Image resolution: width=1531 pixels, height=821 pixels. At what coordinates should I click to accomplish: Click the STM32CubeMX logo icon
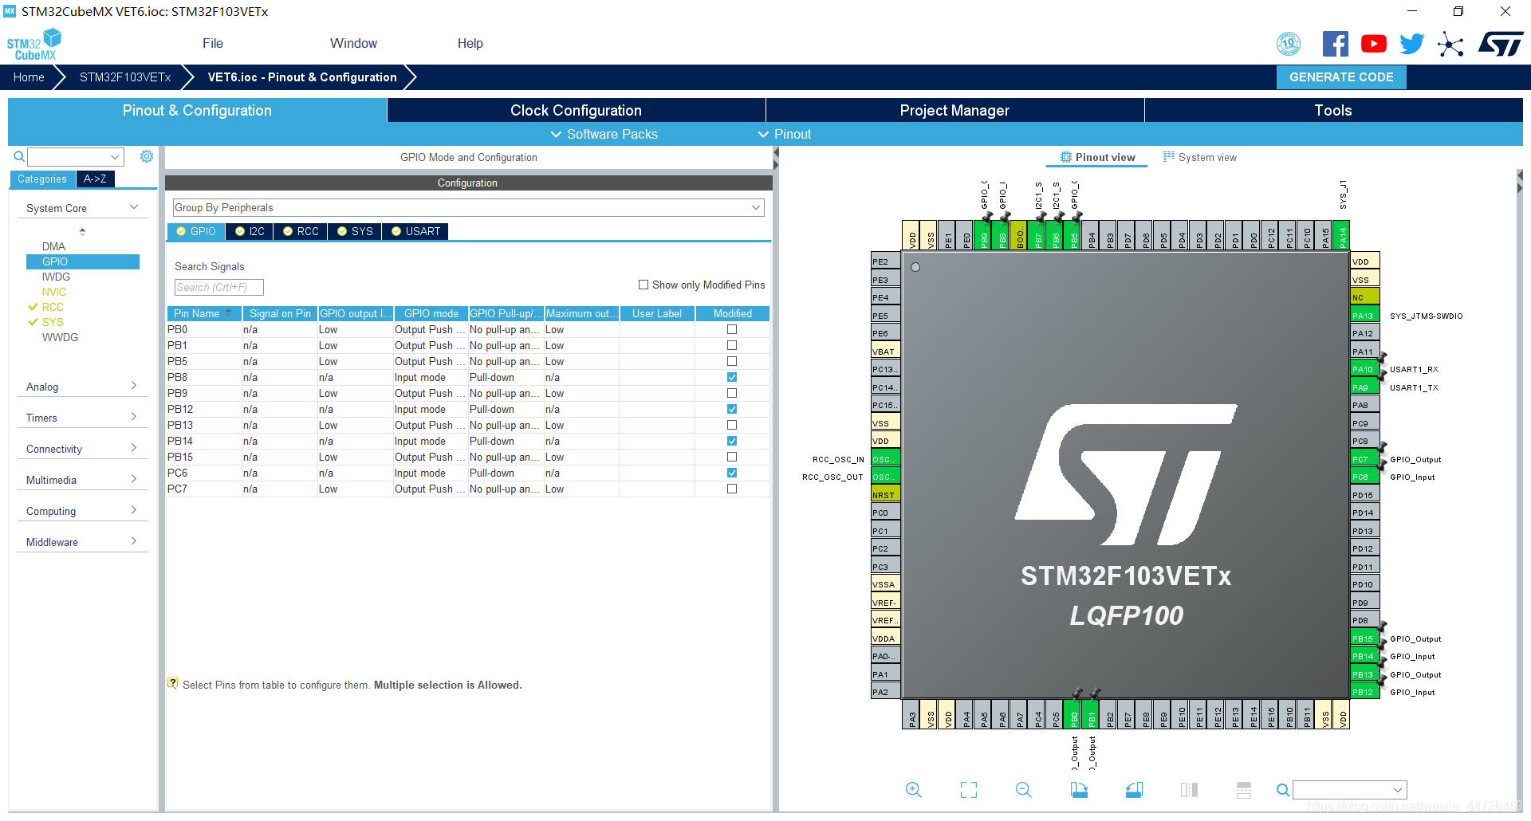[33, 44]
